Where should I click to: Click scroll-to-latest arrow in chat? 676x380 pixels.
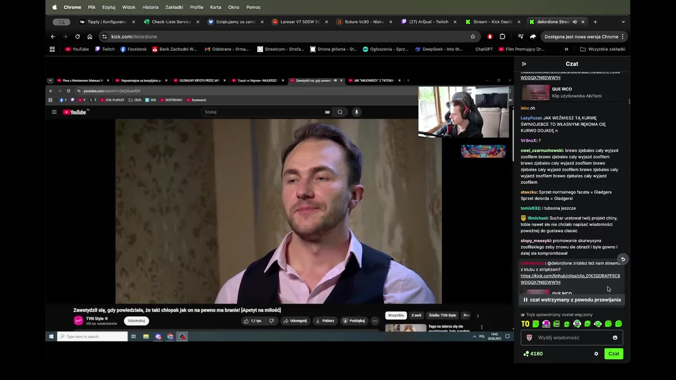point(623,259)
